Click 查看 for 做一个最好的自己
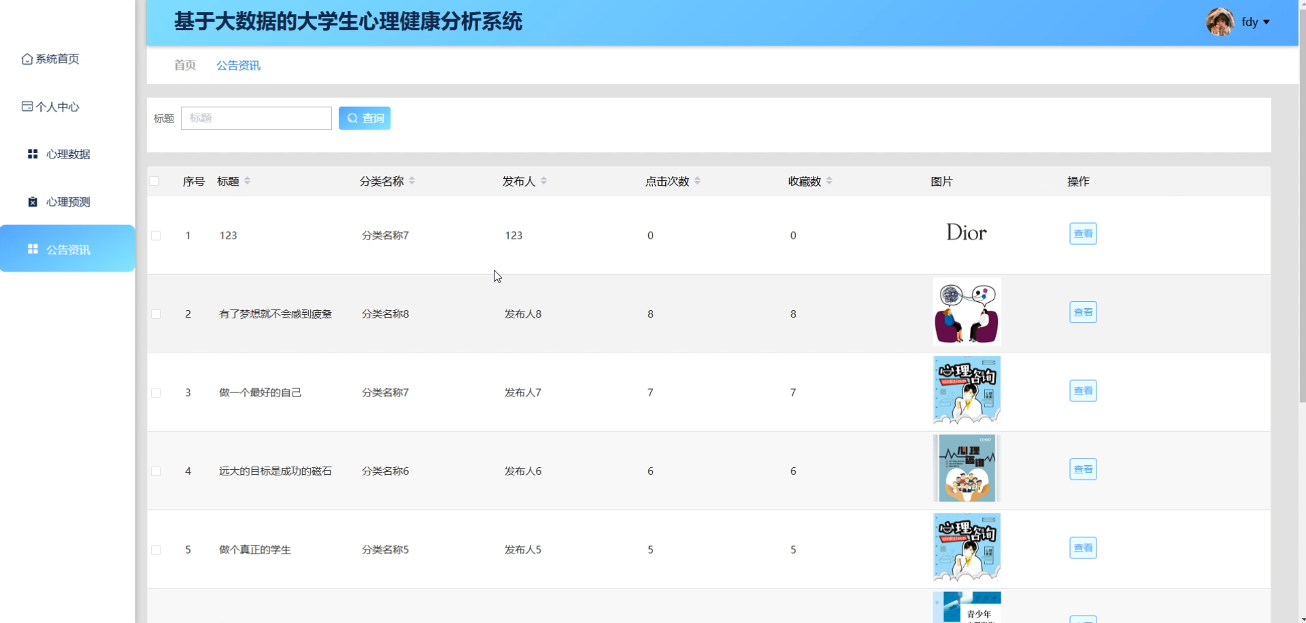Viewport: 1306px width, 623px height. (x=1083, y=391)
